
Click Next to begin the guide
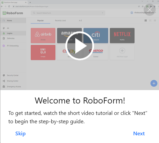pos(139,133)
